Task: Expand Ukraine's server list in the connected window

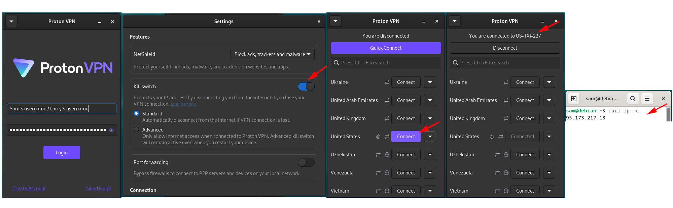Action: tap(549, 82)
